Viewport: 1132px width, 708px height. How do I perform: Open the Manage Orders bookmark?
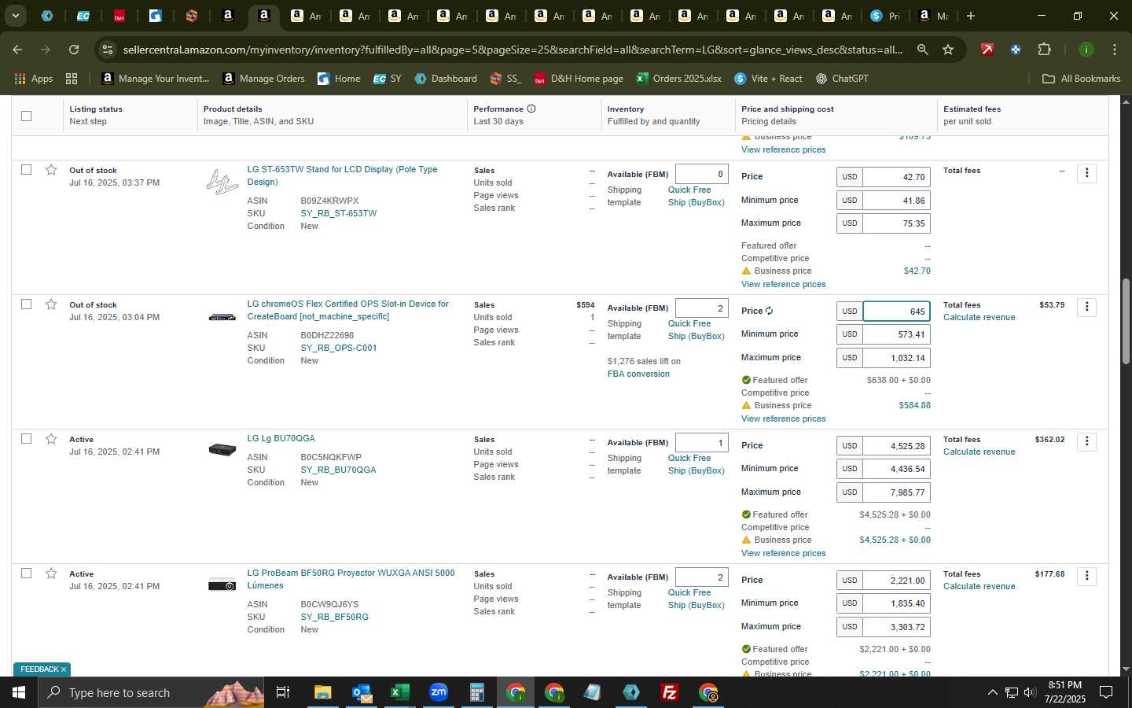[263, 79]
